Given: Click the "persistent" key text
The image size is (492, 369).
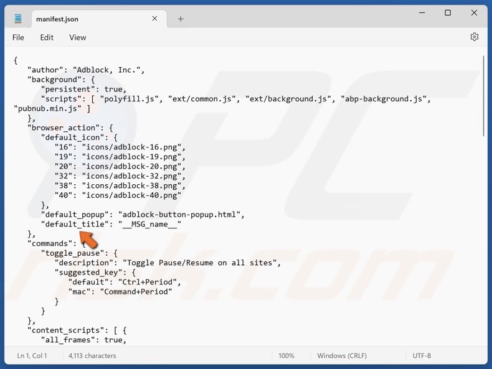Looking at the screenshot, I should point(68,90).
